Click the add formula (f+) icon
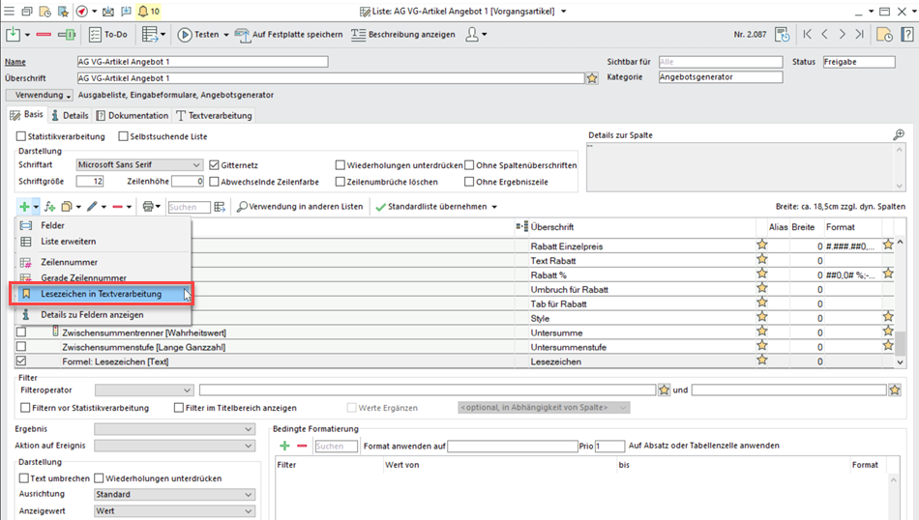 click(x=50, y=207)
